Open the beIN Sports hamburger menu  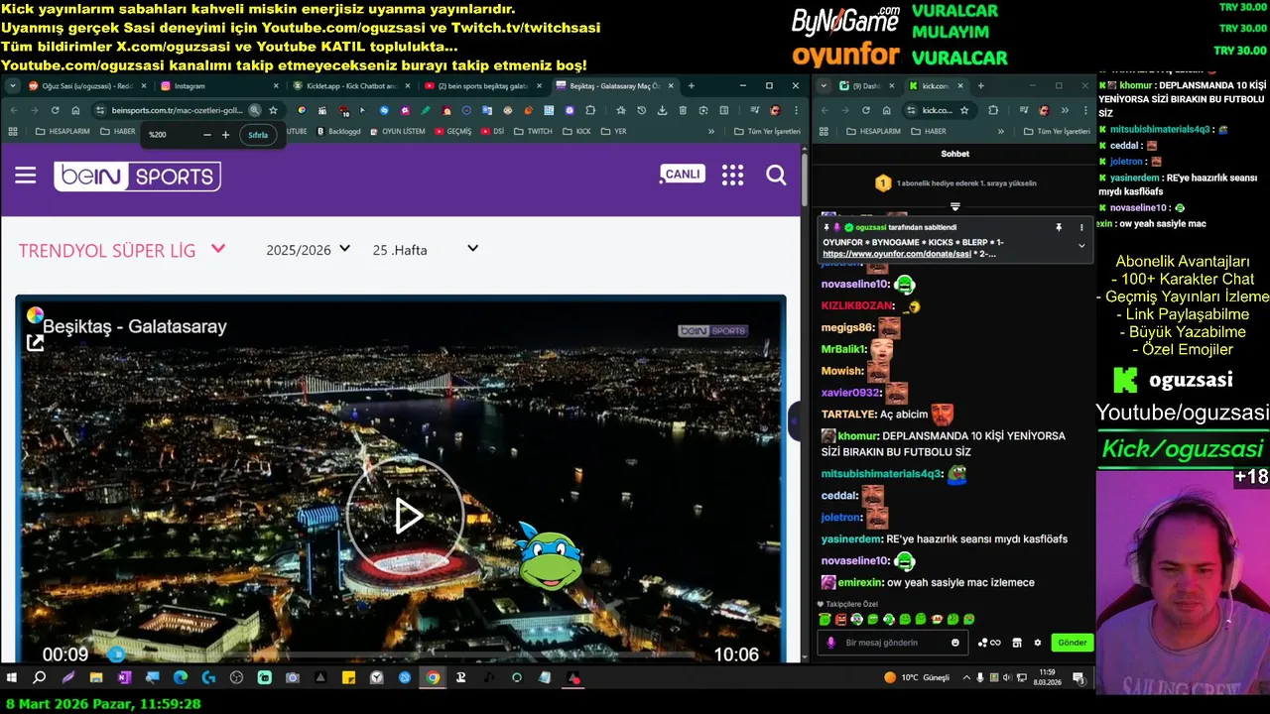26,176
